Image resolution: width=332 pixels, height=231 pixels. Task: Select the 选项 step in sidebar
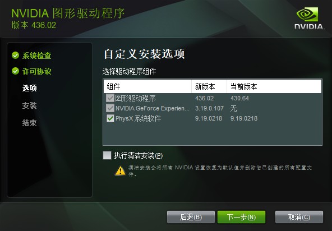[30, 88]
